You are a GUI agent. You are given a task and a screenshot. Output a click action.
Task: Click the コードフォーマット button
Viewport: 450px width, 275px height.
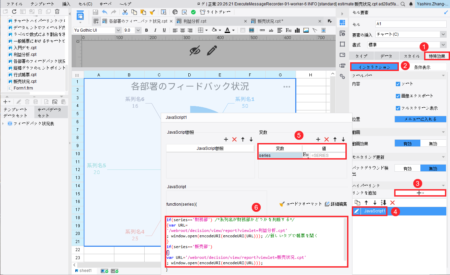coord(301,204)
